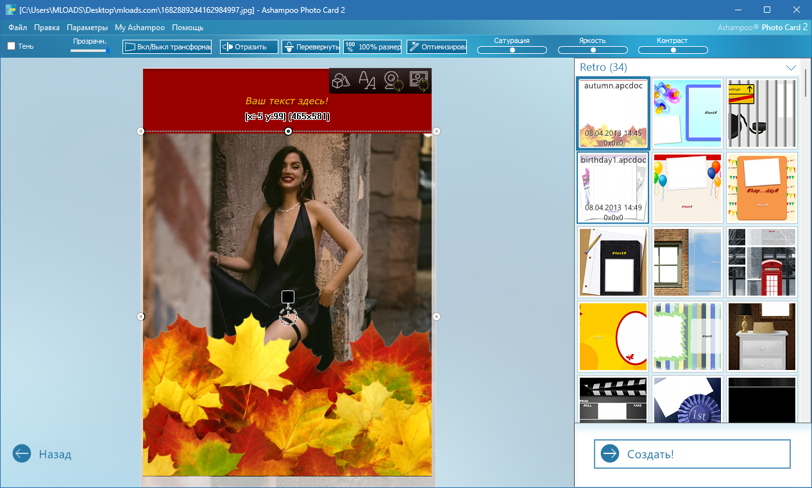This screenshot has width=812, height=488.
Task: Click the right-middle resize handle of photo
Action: [x=436, y=316]
